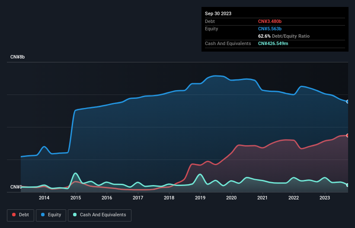
Task: Click the Sep 30 2023 tooltip date
Action: tap(218, 13)
